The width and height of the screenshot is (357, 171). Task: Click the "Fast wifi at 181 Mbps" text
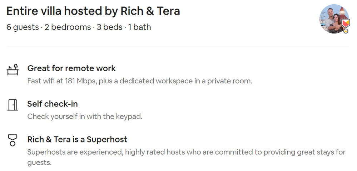click(61, 81)
